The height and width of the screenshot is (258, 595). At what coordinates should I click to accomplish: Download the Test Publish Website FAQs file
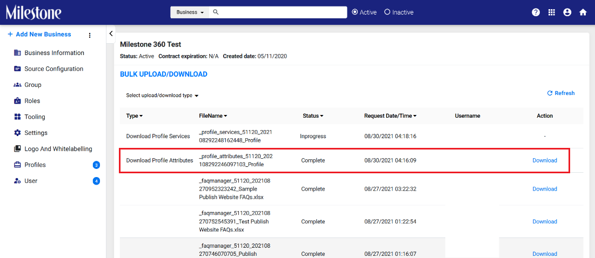pos(545,221)
